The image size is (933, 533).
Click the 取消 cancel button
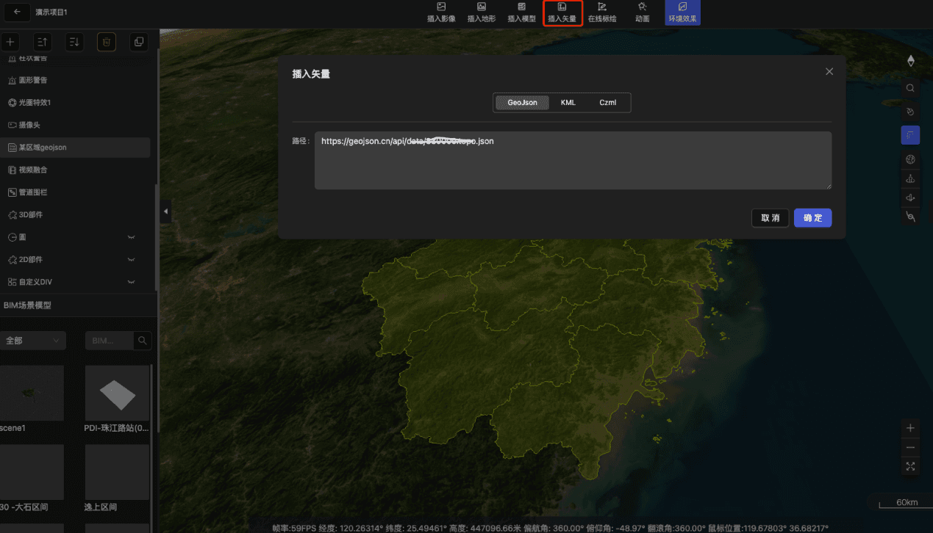(770, 218)
